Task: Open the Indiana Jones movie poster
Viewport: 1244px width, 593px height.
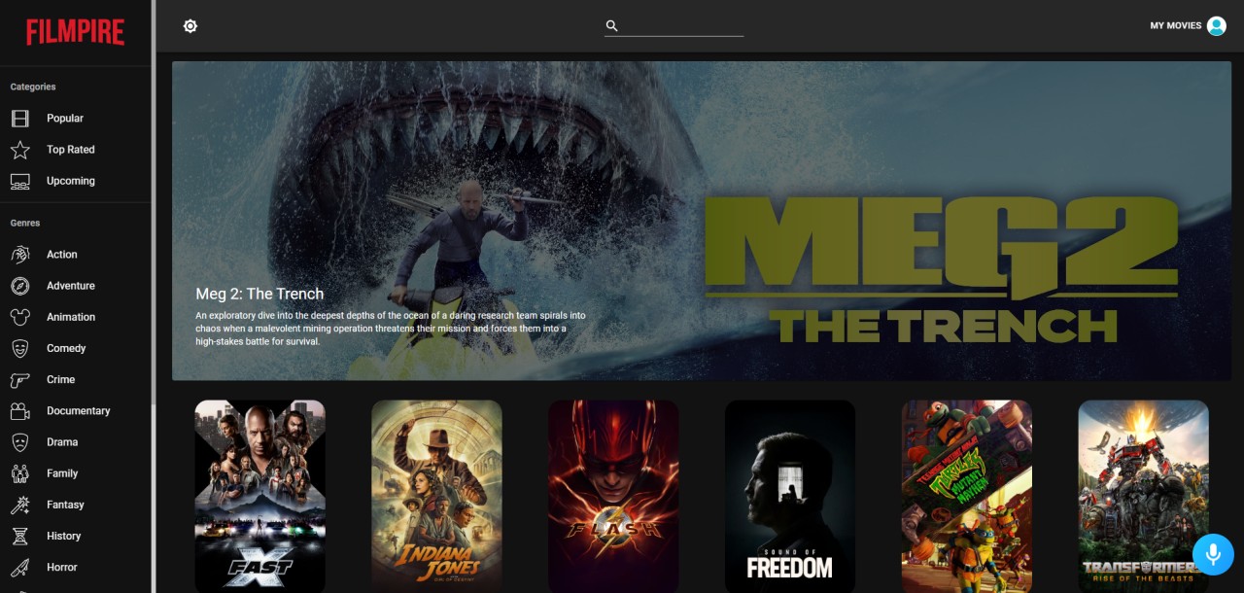Action: 437,496
